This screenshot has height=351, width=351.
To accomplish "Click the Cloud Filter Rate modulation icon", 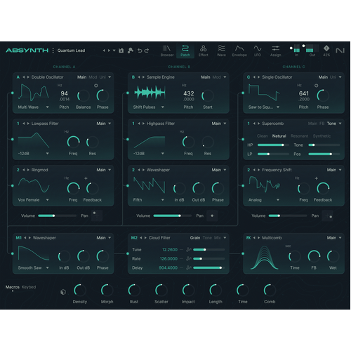I will [189, 258].
